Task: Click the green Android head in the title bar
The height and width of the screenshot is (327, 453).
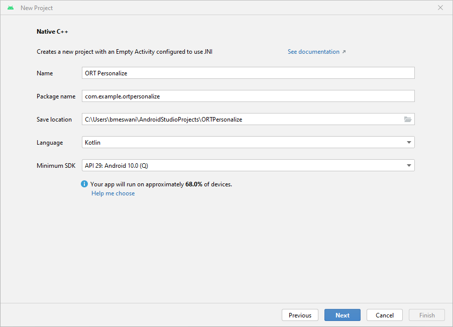Action: 10,8
